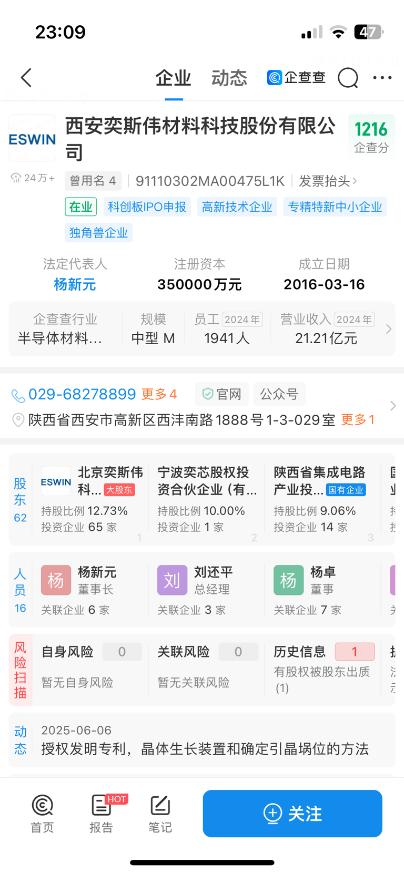Image resolution: width=404 pixels, height=874 pixels.
Task: Open 公众号 button
Action: [279, 394]
